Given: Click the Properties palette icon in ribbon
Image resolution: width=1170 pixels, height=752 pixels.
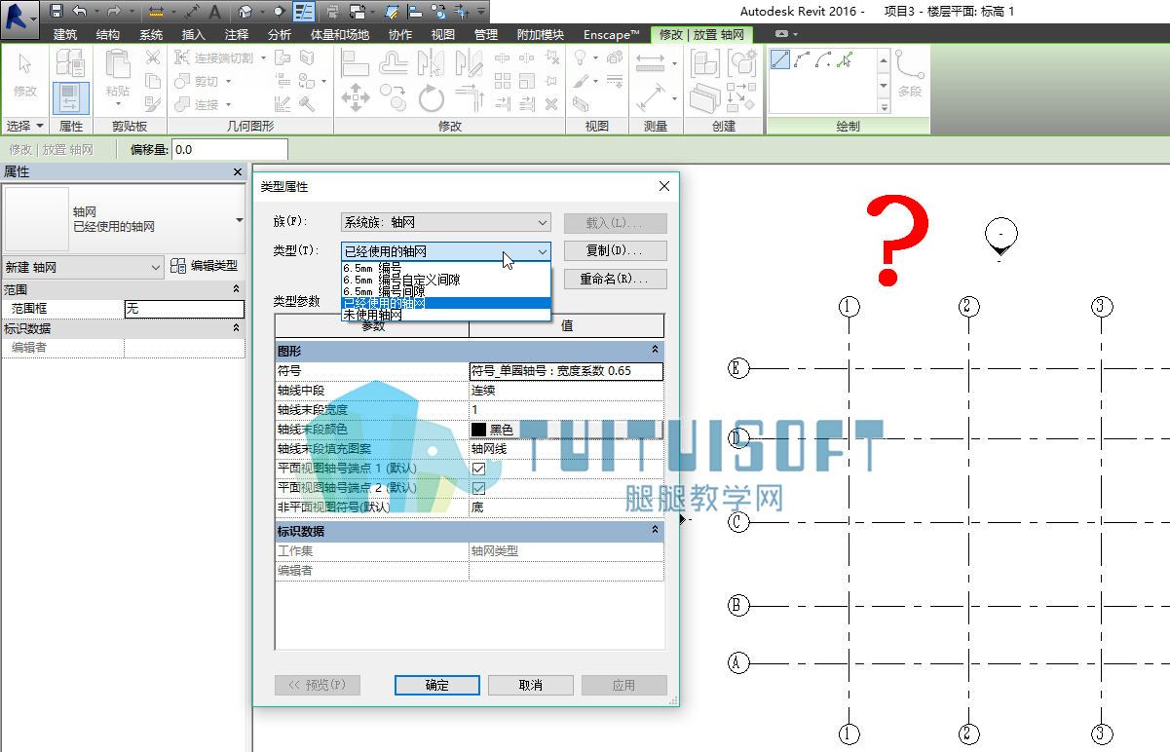Looking at the screenshot, I should point(70,96).
